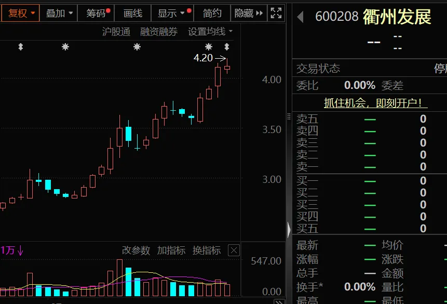
Task: Open the 设置均线 moving average settings
Action: coord(210,32)
